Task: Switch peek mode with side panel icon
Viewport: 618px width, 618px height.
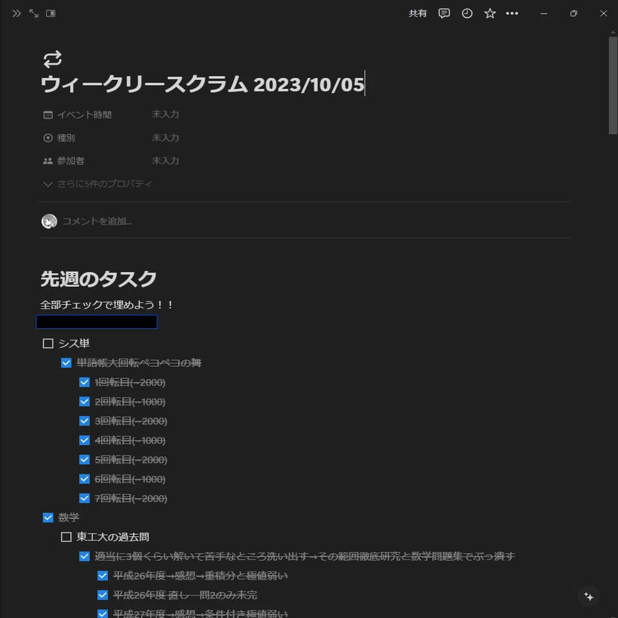Action: tap(51, 14)
